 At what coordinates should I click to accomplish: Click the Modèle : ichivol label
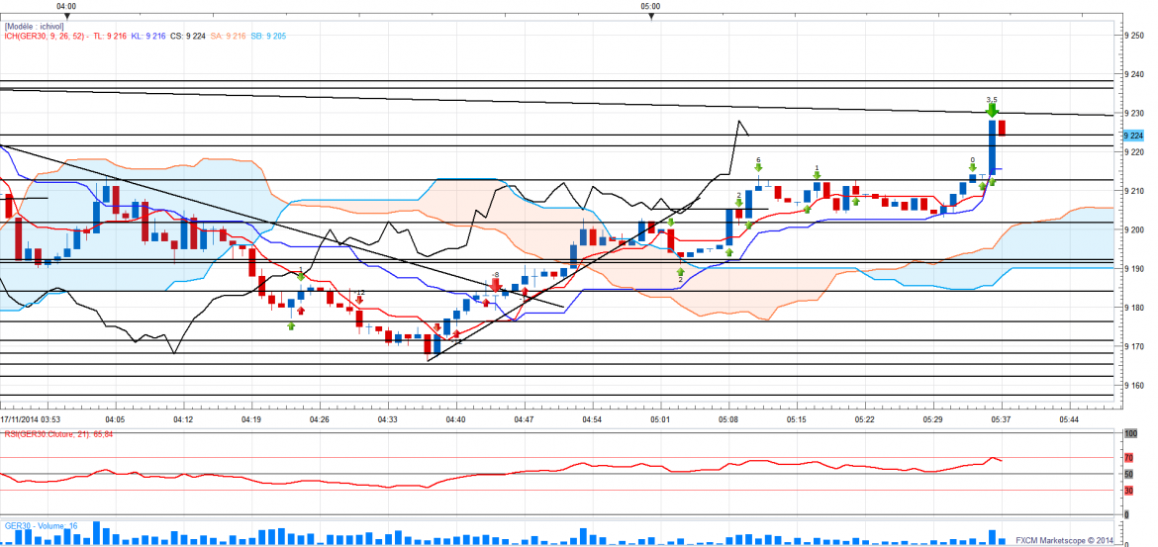pos(38,26)
